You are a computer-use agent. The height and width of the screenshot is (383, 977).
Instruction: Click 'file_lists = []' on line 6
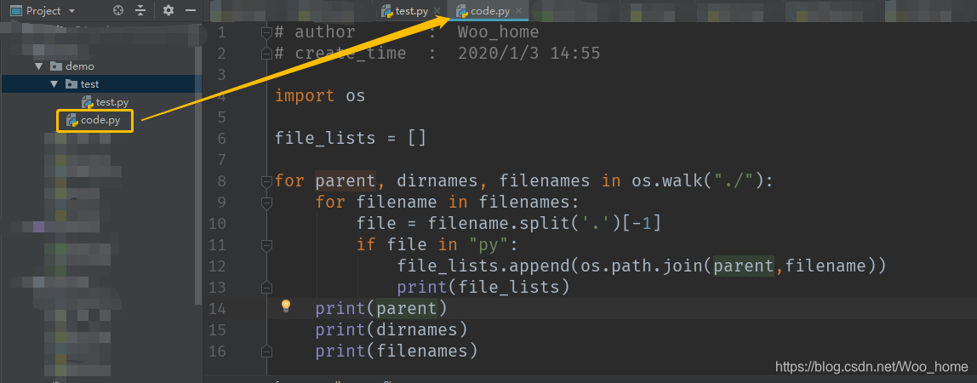[351, 138]
